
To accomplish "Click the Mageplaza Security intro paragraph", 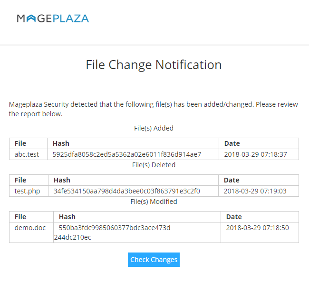I will pyautogui.click(x=154, y=109).
